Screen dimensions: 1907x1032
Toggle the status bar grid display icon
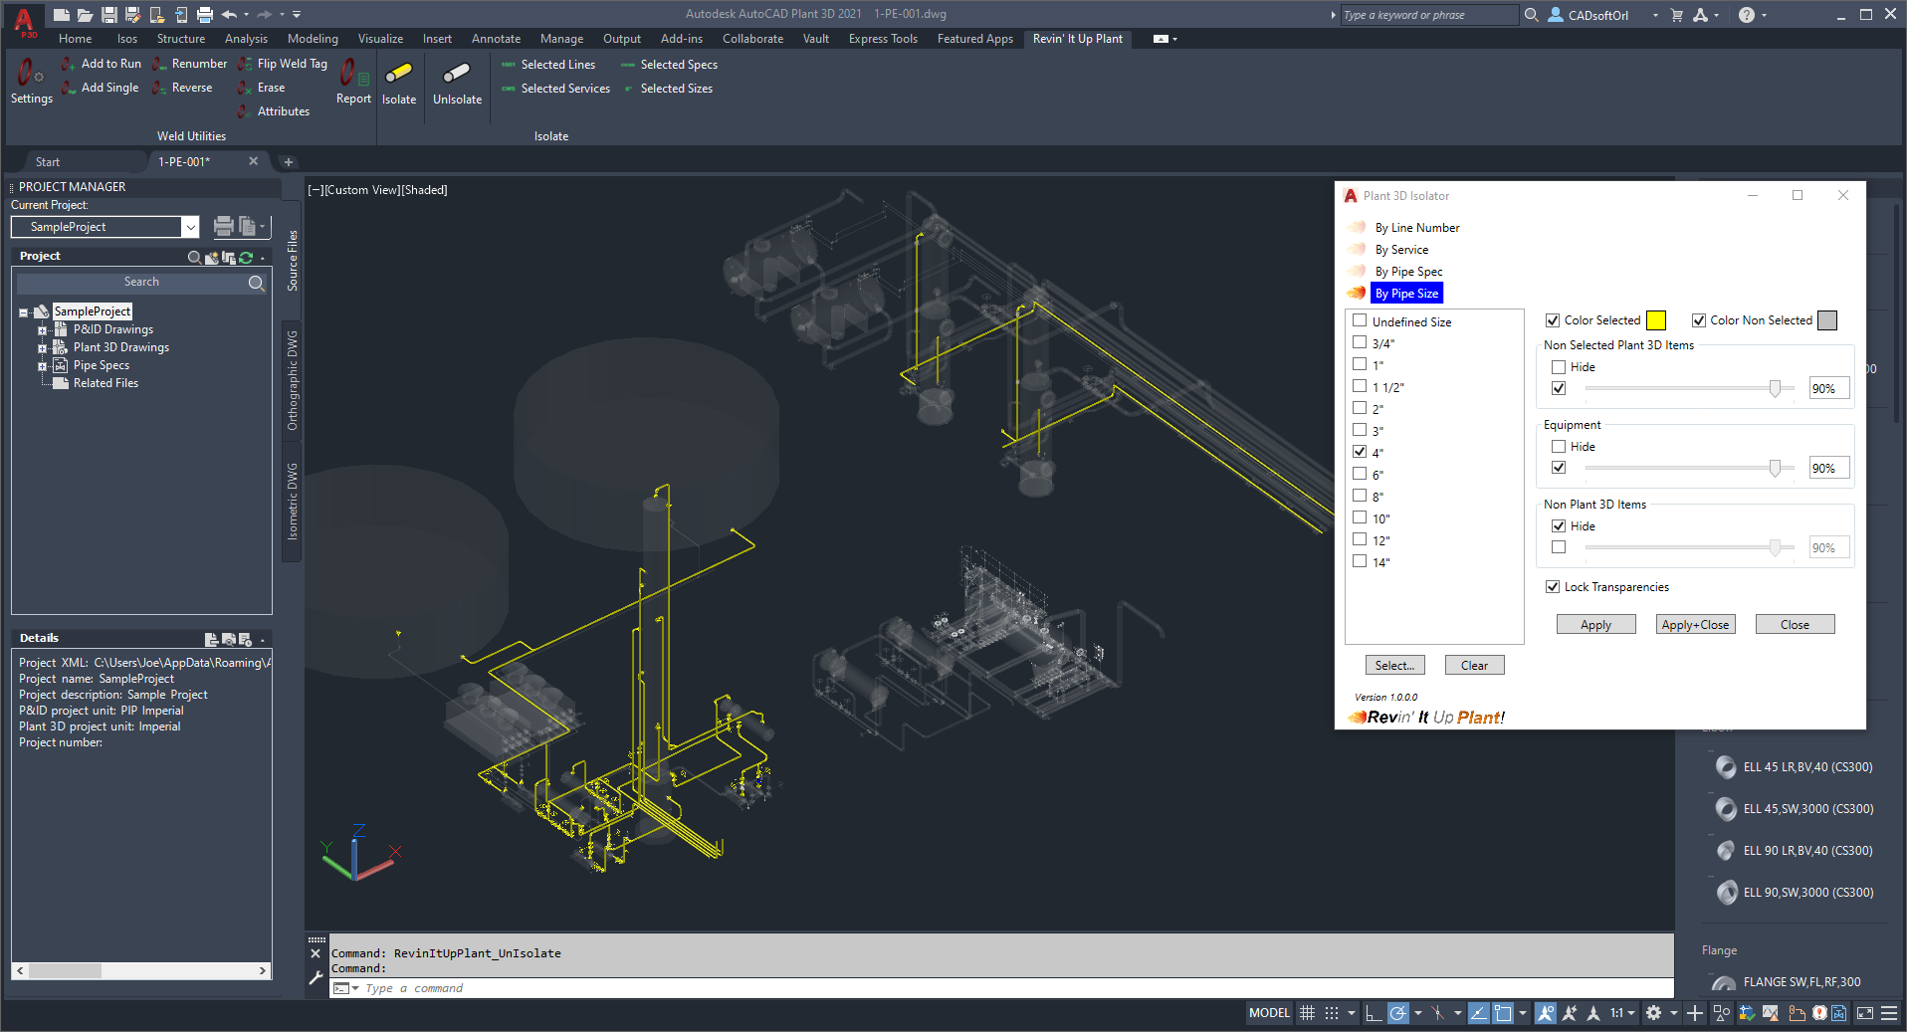tap(1307, 1013)
